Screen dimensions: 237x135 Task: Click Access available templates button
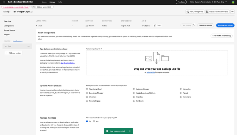point(217,12)
